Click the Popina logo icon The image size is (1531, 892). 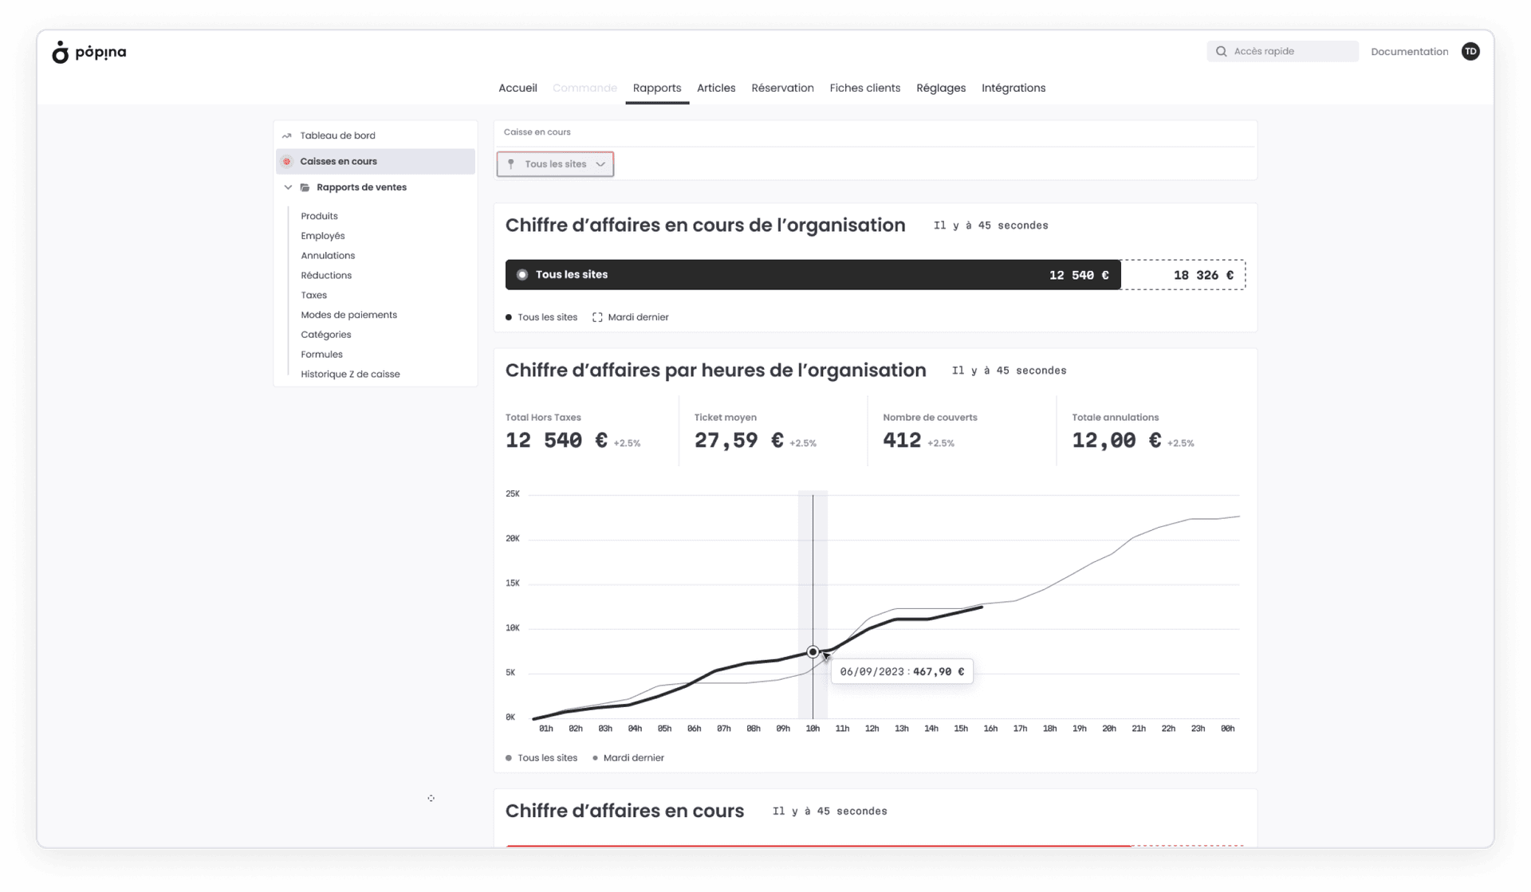[x=61, y=53]
